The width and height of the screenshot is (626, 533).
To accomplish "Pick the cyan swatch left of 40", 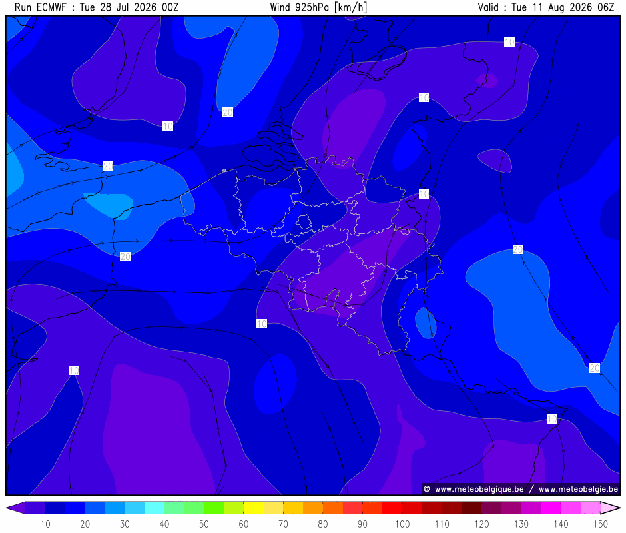I will coord(154,508).
